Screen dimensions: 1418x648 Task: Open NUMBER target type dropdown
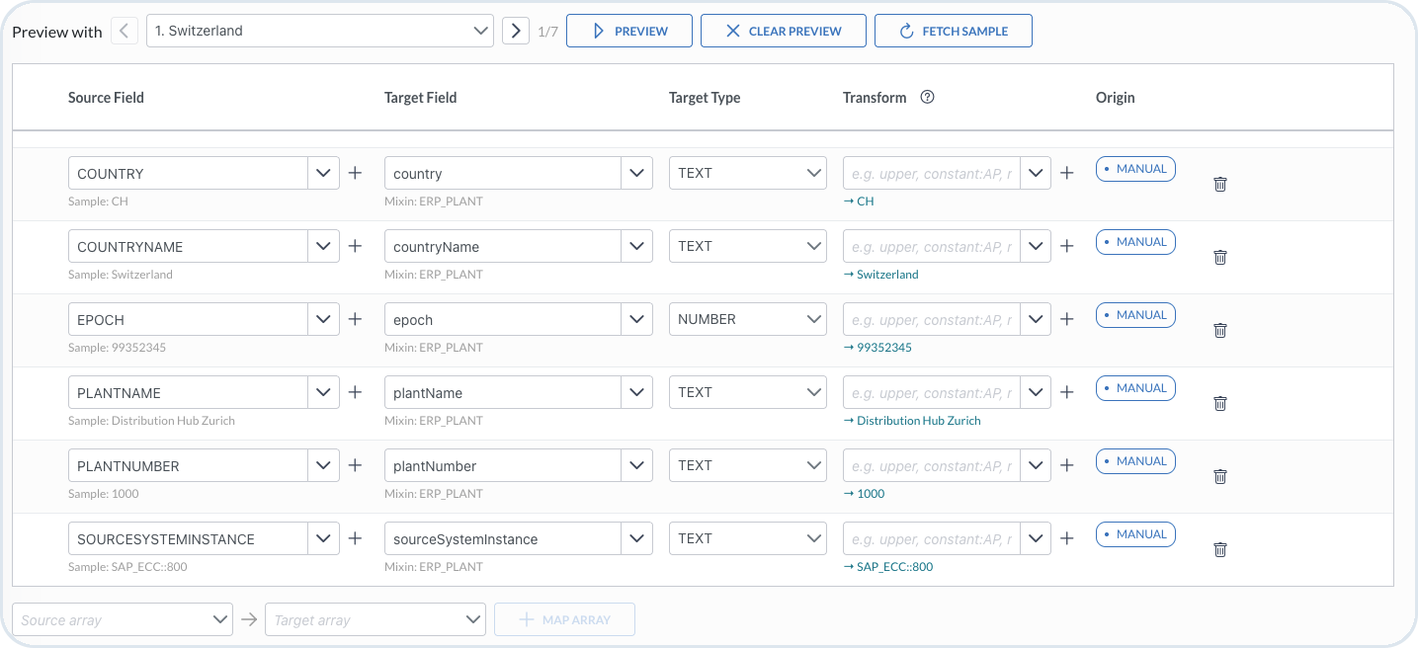click(x=748, y=319)
